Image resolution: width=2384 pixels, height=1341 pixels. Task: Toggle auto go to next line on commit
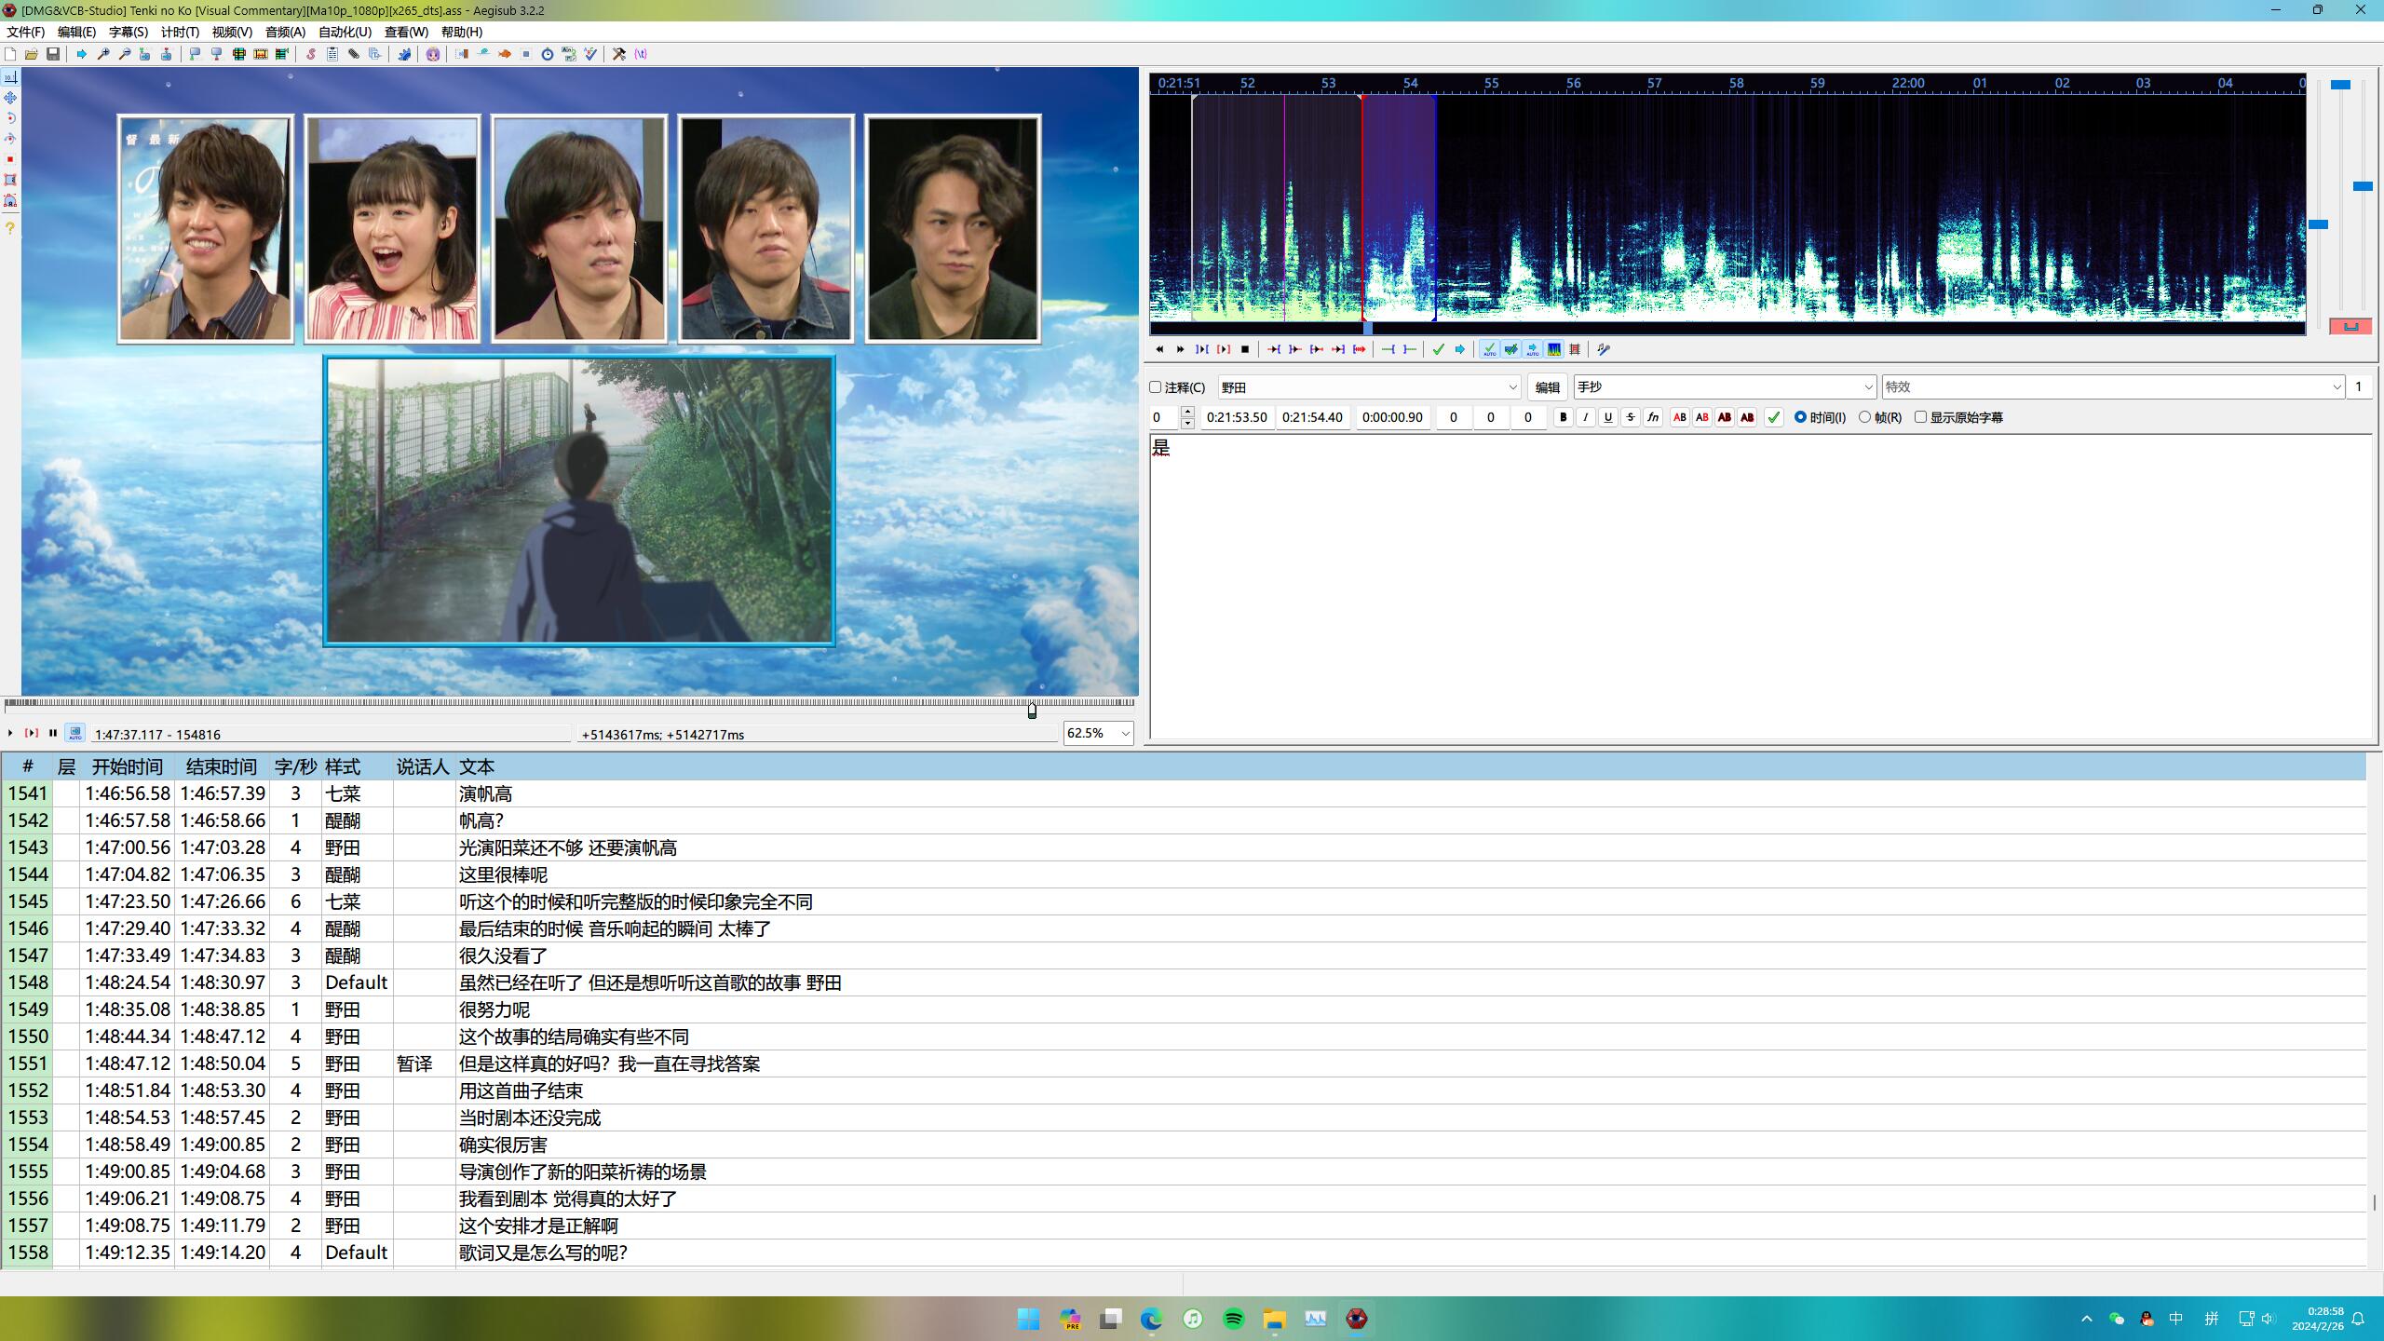click(1510, 349)
